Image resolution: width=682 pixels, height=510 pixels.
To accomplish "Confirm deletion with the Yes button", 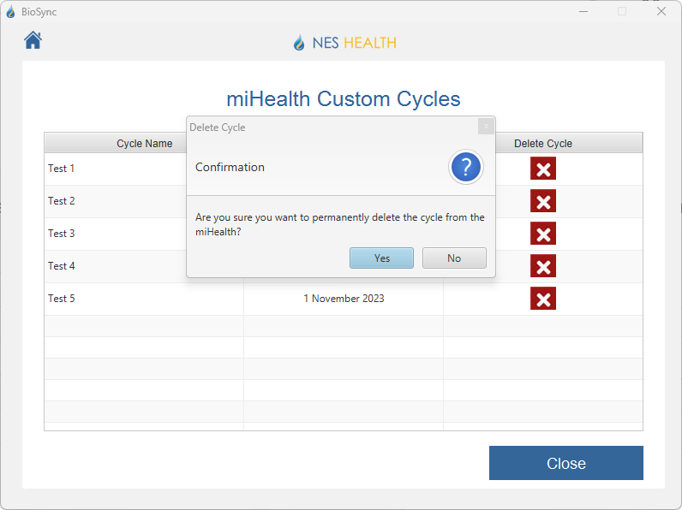I will coord(381,258).
